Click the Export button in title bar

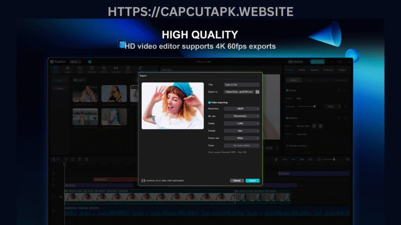point(317,62)
